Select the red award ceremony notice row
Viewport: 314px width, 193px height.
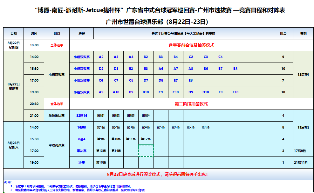click(158, 174)
